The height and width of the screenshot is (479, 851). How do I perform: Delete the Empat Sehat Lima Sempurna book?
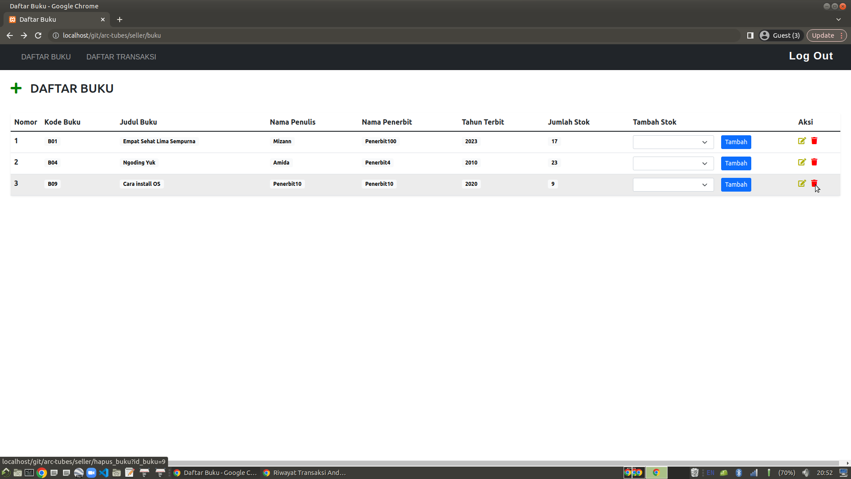814,141
